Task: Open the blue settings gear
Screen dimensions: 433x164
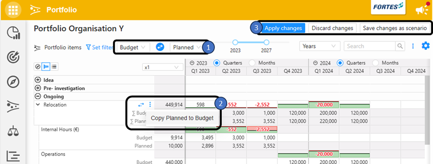Action: [x=426, y=46]
